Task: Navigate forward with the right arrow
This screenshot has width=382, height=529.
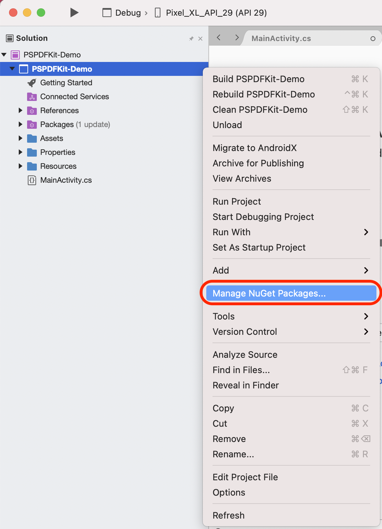Action: [x=237, y=38]
